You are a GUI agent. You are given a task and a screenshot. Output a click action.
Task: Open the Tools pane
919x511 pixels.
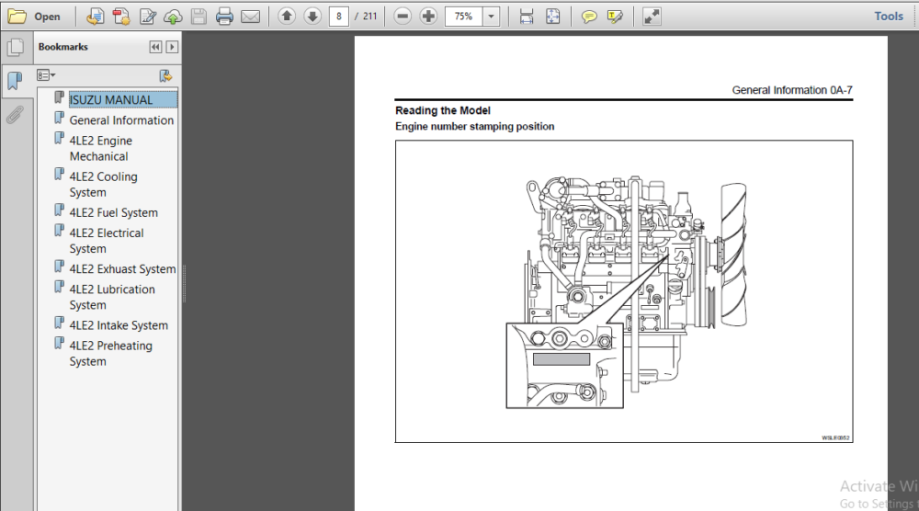[x=889, y=17]
